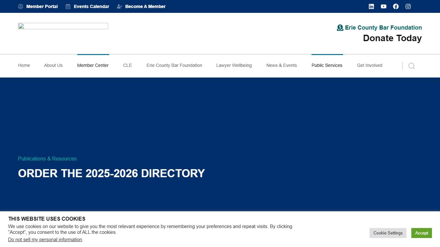
Task: Select the Events Calendar icon
Action: click(x=67, y=6)
